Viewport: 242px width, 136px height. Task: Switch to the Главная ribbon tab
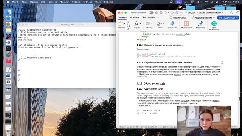click(122, 18)
